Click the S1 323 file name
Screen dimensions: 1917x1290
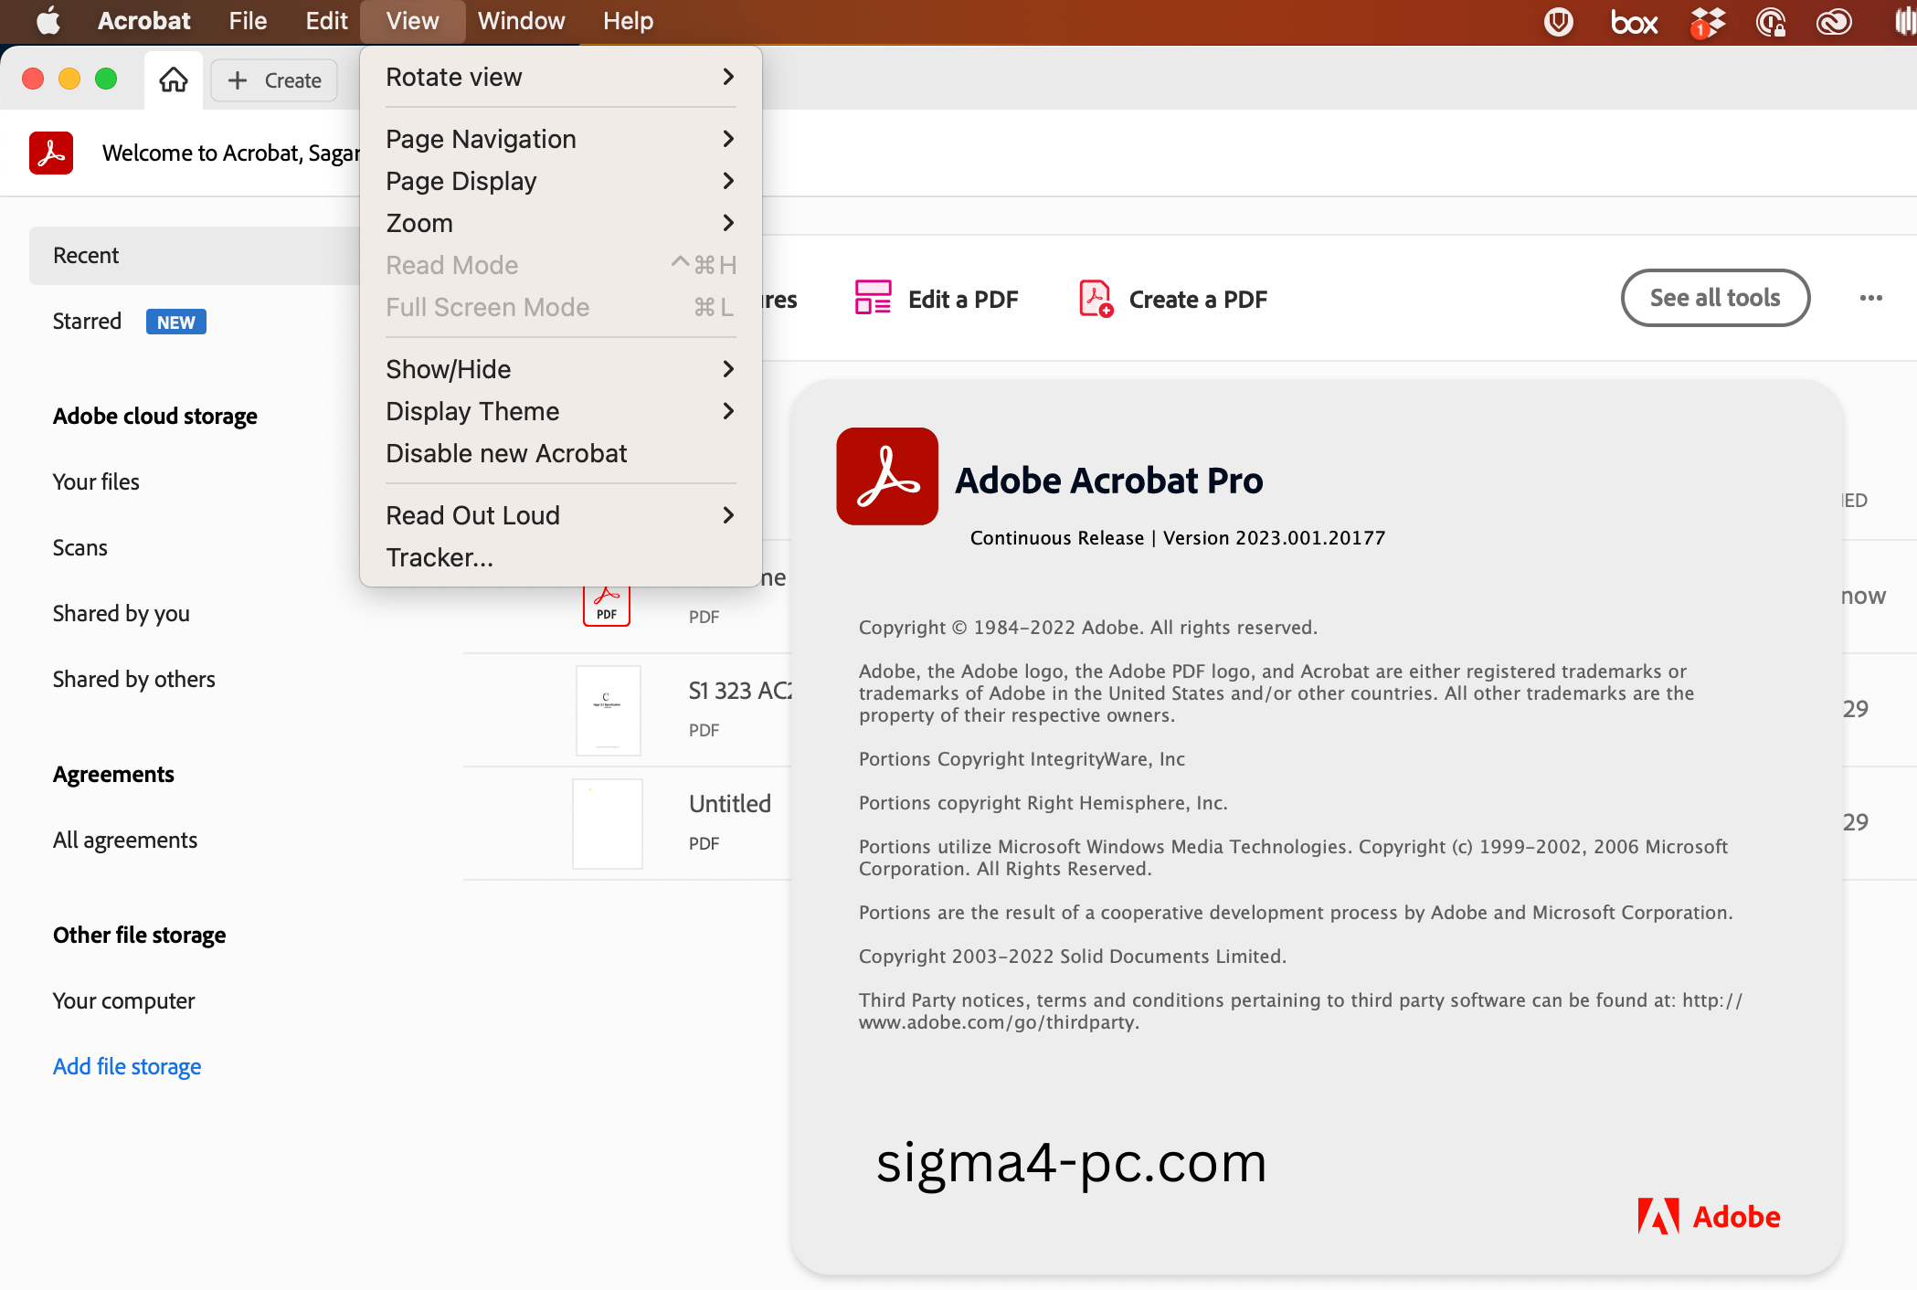pyautogui.click(x=740, y=691)
